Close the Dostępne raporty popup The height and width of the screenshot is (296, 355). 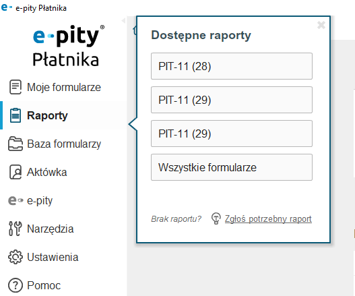tap(321, 25)
